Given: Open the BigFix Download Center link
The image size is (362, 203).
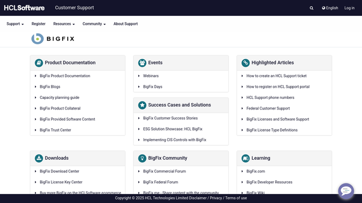Looking at the screenshot, I should coord(59,171).
